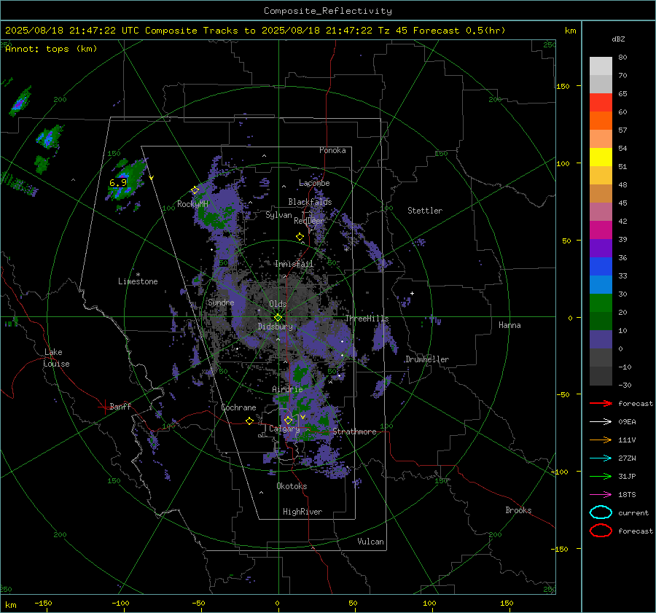Pick the purple 36-39 dBZ swatch
The width and height of the screenshot is (656, 613).
click(x=601, y=248)
